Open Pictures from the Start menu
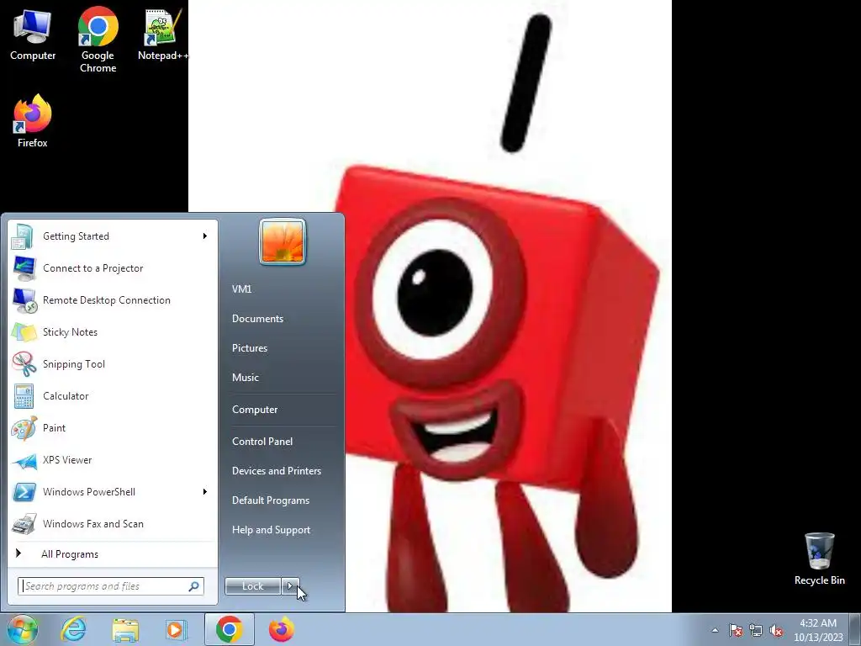The width and height of the screenshot is (861, 646). click(250, 348)
